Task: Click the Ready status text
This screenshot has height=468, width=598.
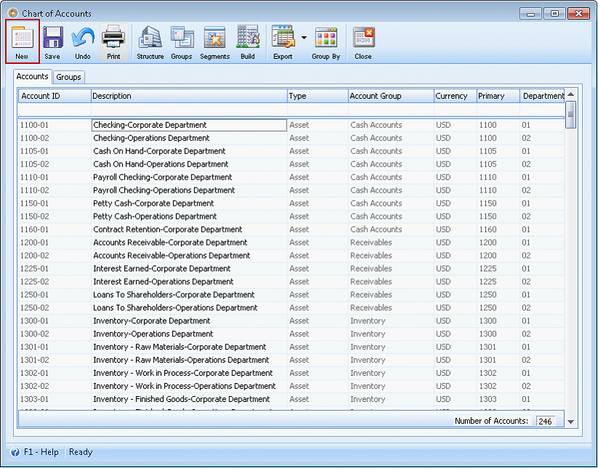Action: coord(81,452)
